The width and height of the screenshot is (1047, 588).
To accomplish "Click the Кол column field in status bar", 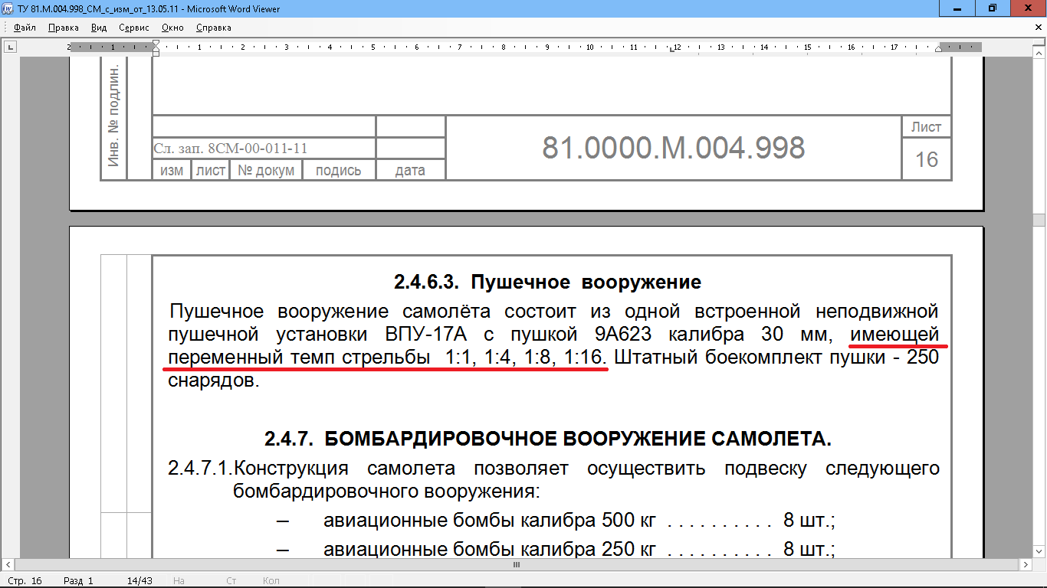I will [271, 581].
